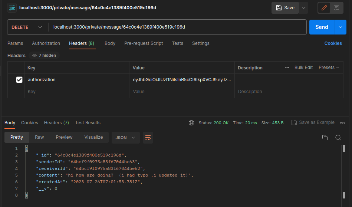This screenshot has height=207, width=352.
Task: Toggle word wrap for response body
Action: point(148,138)
